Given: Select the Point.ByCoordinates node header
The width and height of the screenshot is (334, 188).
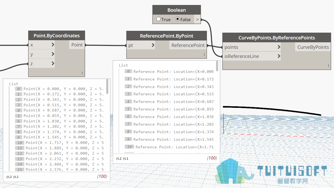Looking at the screenshot, I should pyautogui.click(x=57, y=36).
